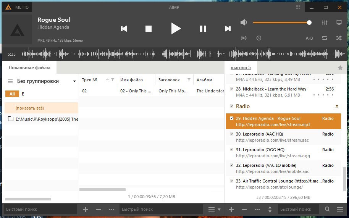Screen dimensions: 349x218
Task: Collapse the Radio group
Action: [337, 107]
